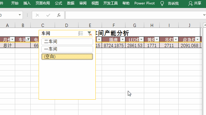Screen dimensions: 206x115
Task: Open the 筒灯 column filter dropdown
Action: (157, 39)
